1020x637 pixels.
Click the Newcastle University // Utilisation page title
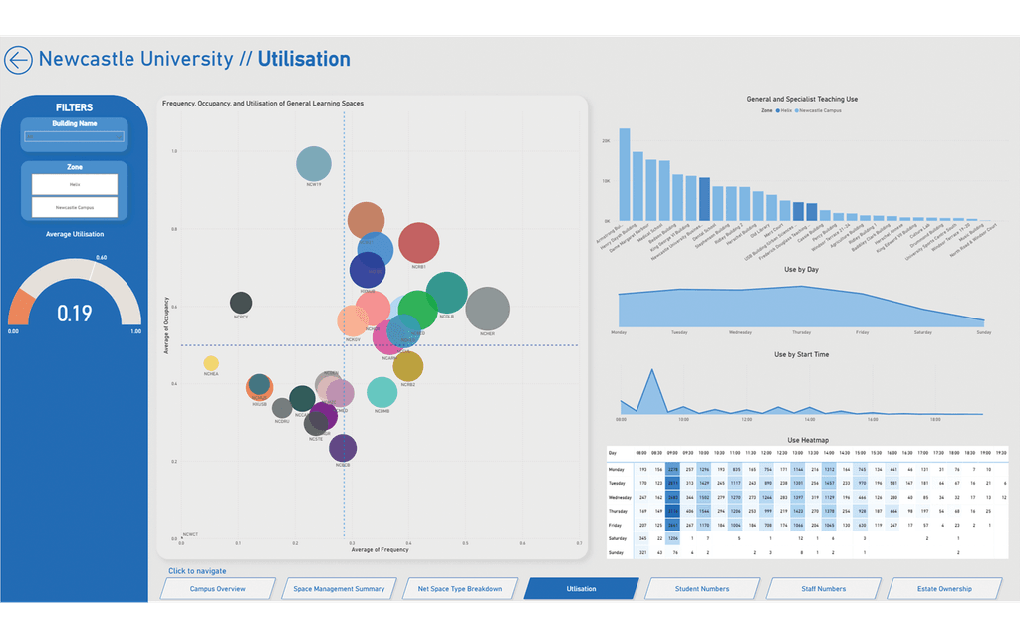coord(194,59)
